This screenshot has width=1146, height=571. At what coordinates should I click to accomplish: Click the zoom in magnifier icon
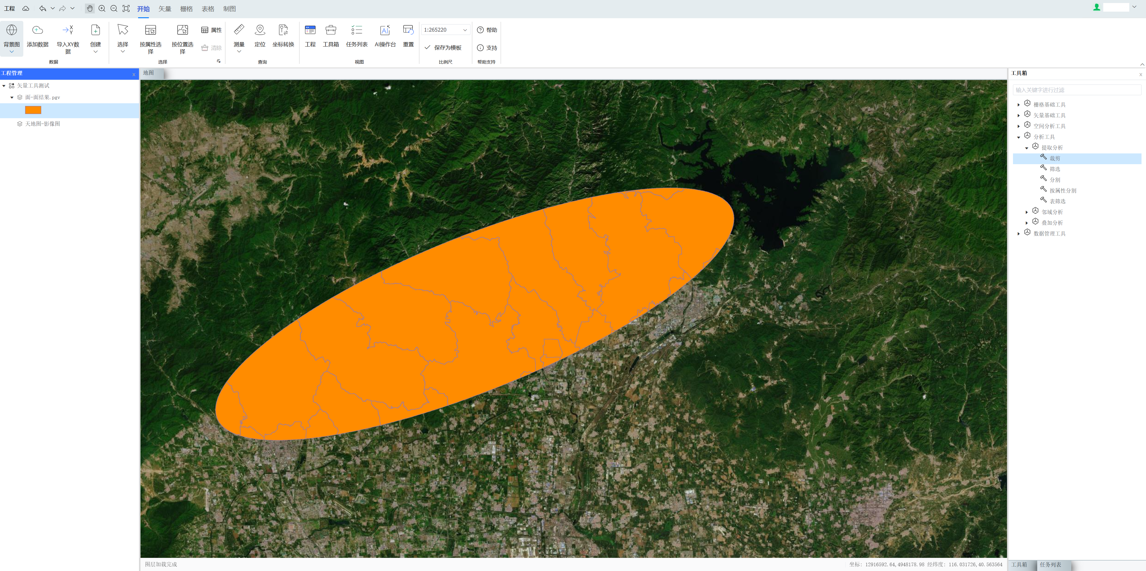click(x=102, y=8)
